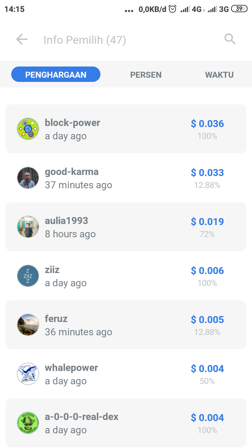Tap aulia1993's $ 0.019 reward value
The image size is (252, 448).
click(207, 222)
